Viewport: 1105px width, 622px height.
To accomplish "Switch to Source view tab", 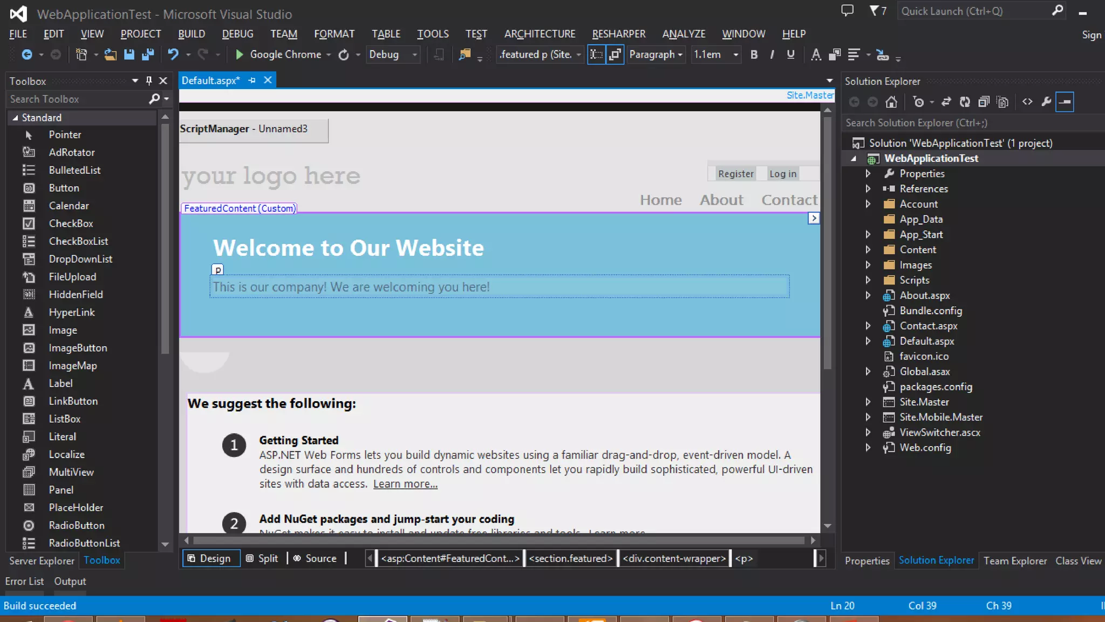I will 315,558.
